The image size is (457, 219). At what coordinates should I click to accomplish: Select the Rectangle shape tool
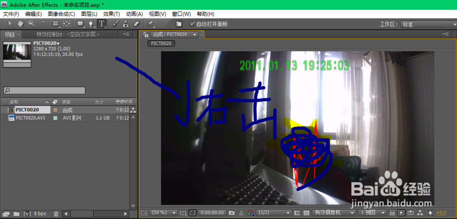(80, 24)
